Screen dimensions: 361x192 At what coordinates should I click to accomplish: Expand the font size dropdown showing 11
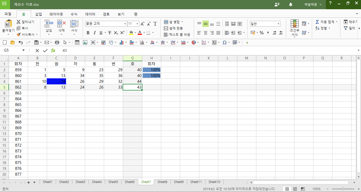click(137, 24)
